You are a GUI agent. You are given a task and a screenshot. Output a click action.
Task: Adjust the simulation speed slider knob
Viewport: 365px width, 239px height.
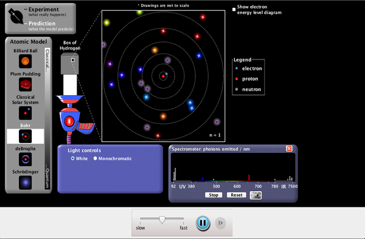(162, 220)
